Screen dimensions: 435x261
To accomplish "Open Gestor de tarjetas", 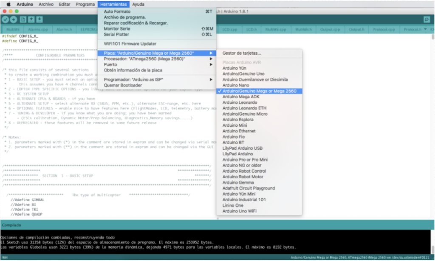I will [242, 53].
